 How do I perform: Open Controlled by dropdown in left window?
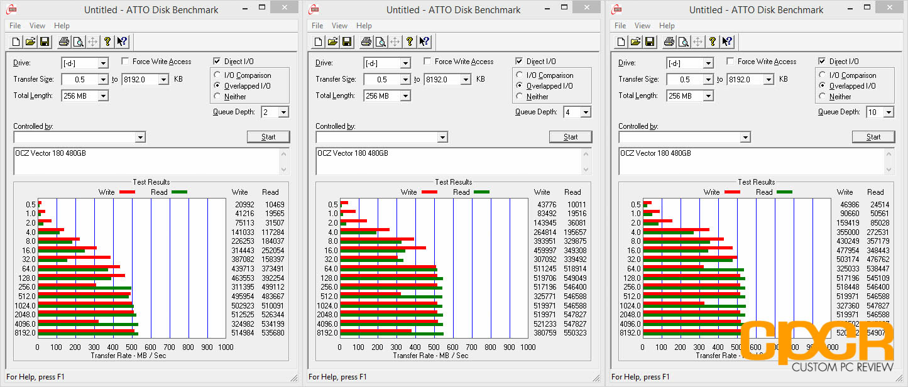point(140,137)
